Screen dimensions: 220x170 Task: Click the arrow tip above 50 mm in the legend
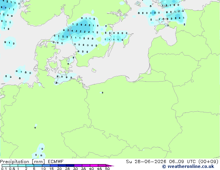coord(110,165)
